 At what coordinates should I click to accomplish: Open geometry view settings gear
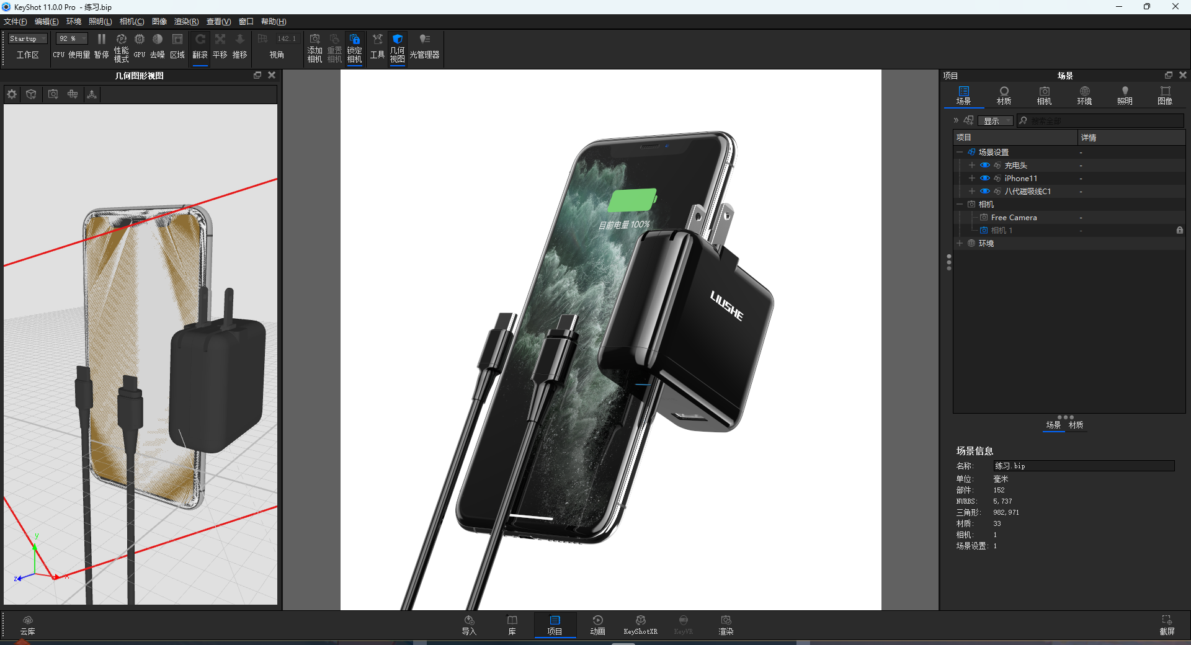[x=12, y=94]
